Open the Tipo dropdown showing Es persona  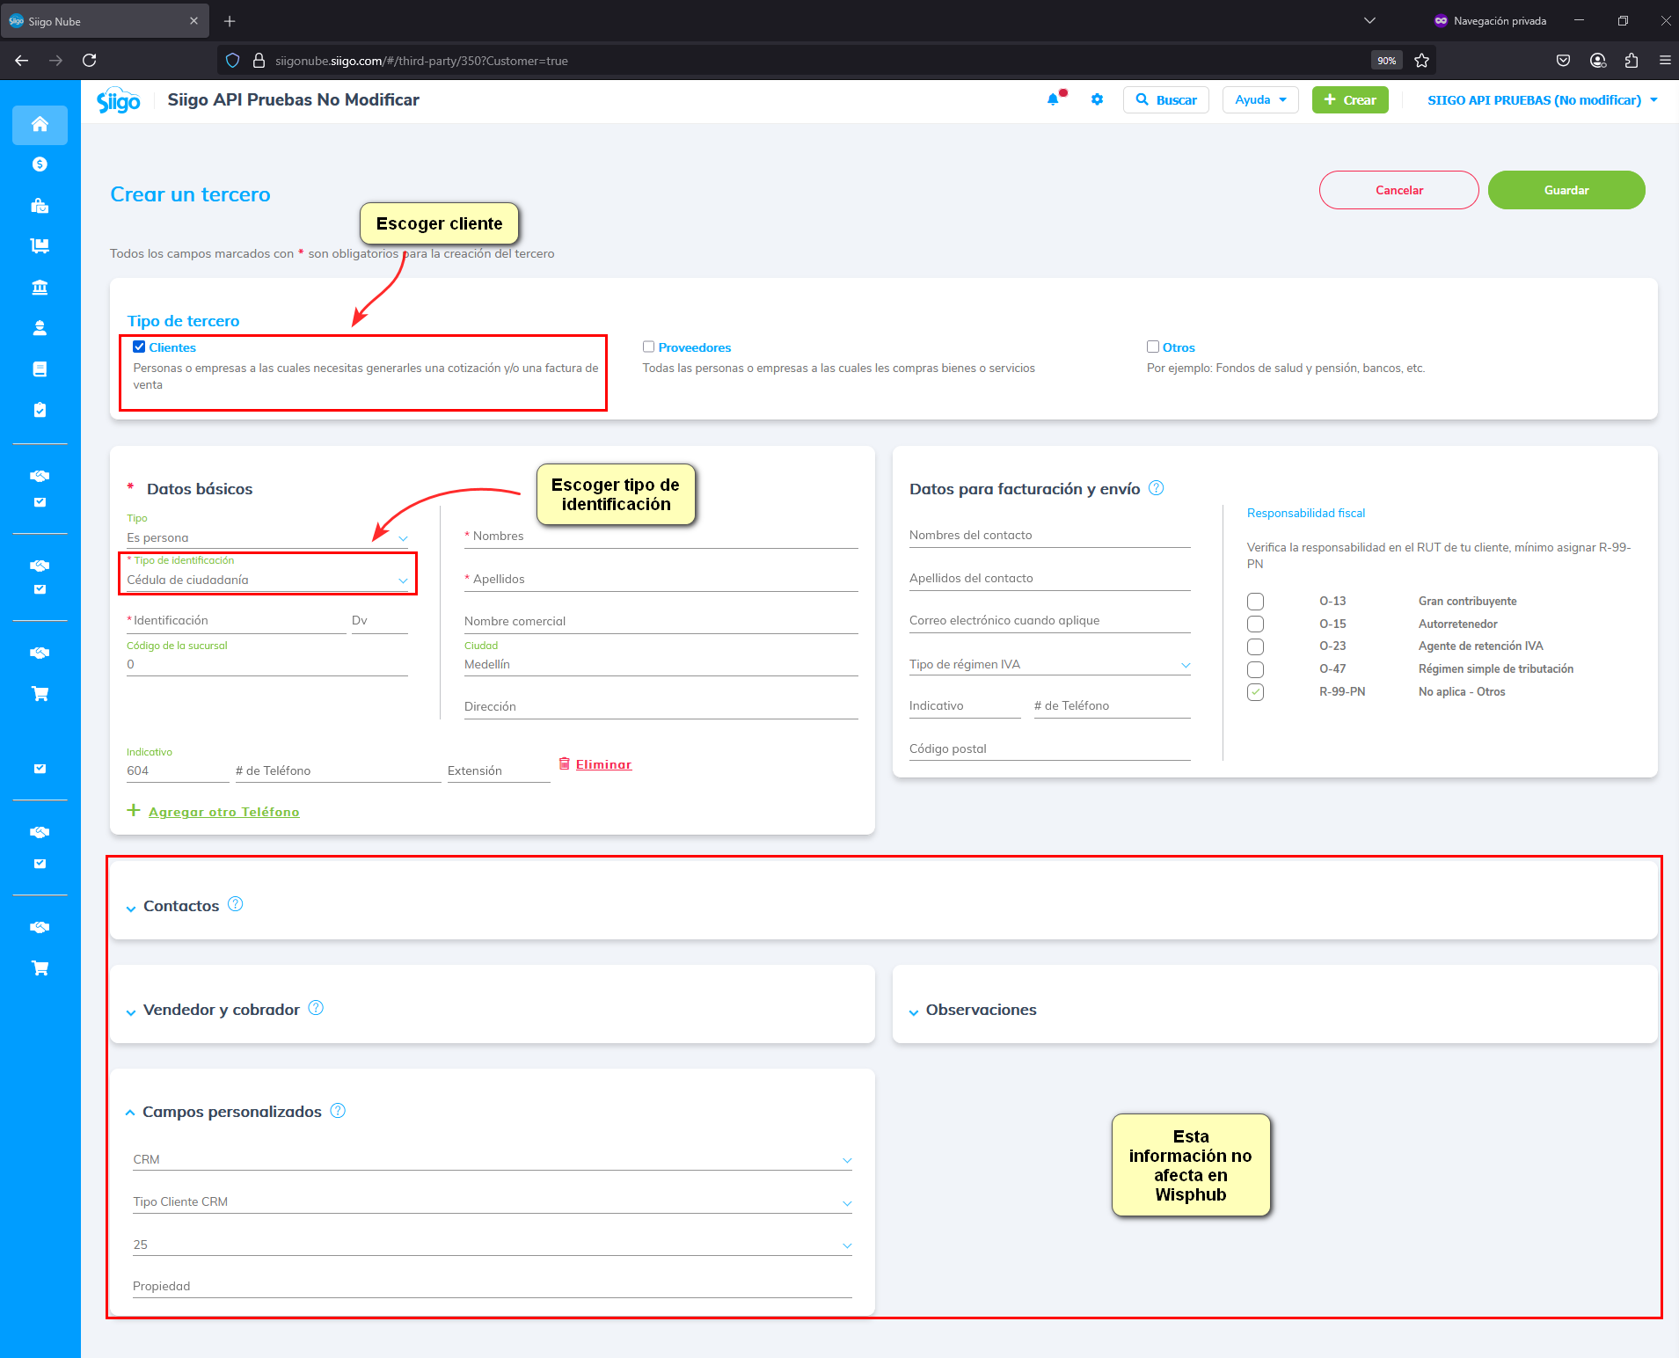(x=267, y=537)
